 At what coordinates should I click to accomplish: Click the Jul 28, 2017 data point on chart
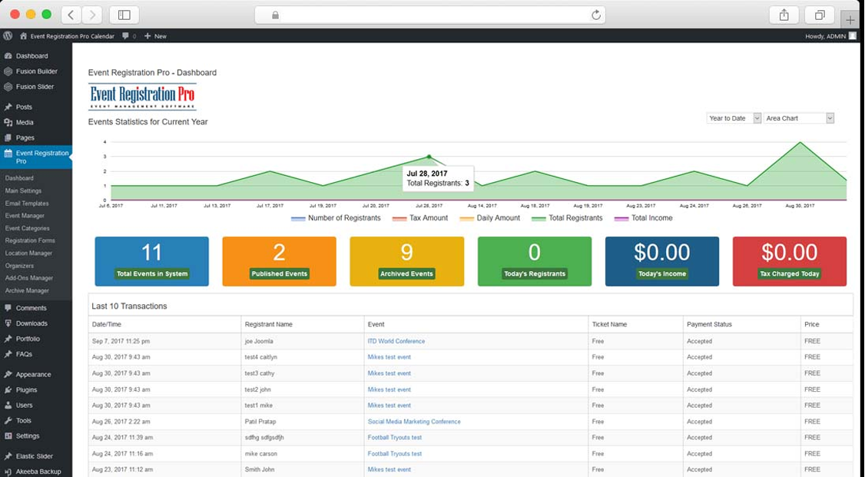[x=429, y=157]
